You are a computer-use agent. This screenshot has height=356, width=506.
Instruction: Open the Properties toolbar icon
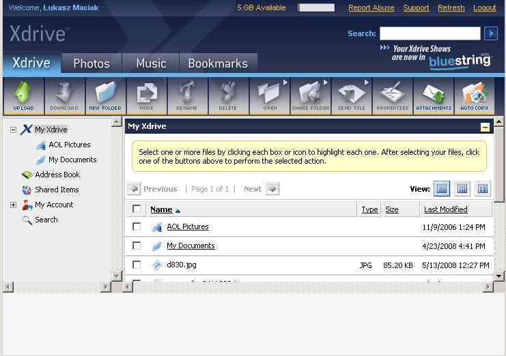(393, 95)
